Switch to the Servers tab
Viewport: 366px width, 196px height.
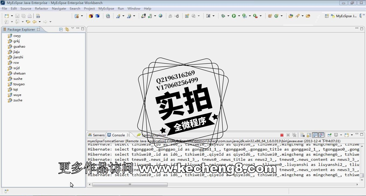pos(96,135)
